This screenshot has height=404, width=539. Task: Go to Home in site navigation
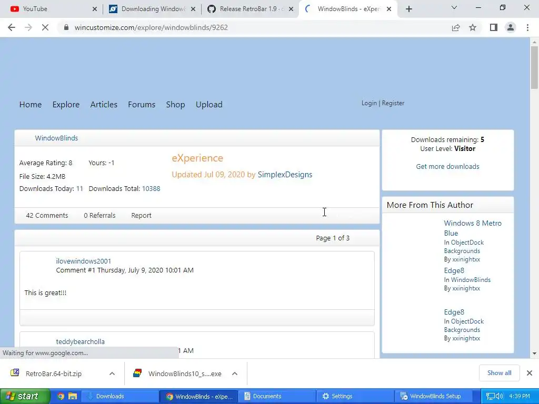(30, 105)
